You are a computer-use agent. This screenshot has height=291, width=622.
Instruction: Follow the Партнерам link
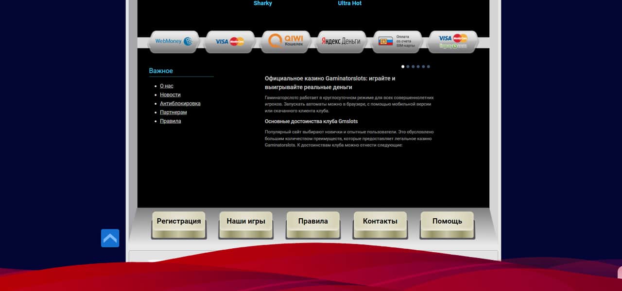173,112
